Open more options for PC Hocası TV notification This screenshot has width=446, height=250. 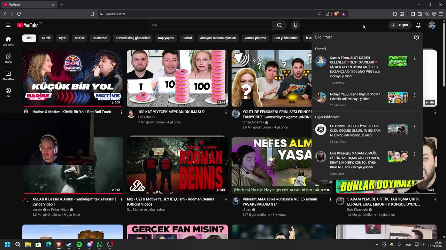coord(414,127)
